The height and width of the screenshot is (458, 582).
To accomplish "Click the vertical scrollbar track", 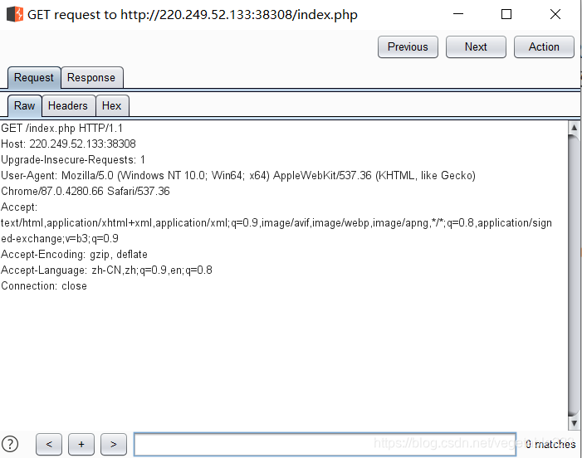I will [x=574, y=275].
